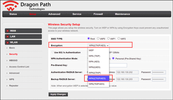This screenshot has height=100, width=173.
Task: Select the Root SSID type radio button
Action: tap(89, 38)
